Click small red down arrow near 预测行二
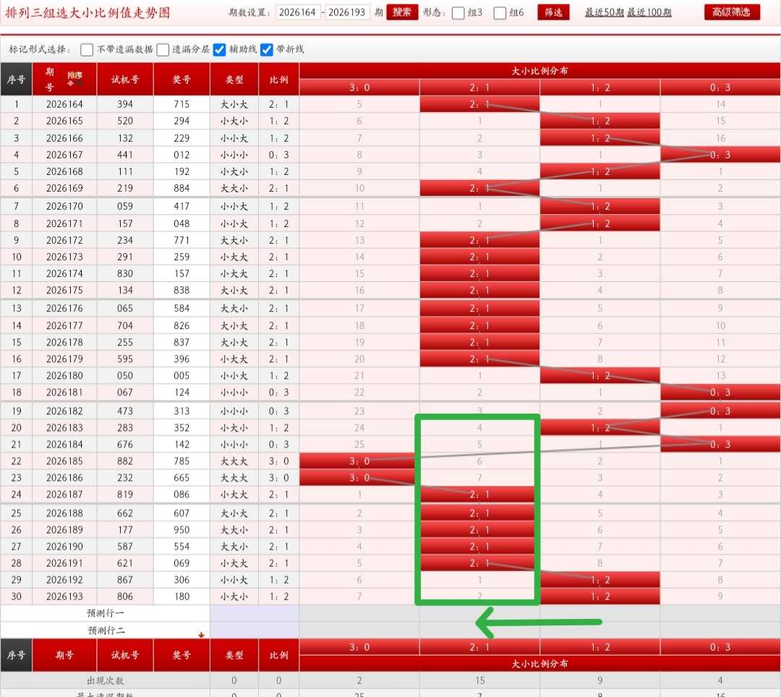This screenshot has height=697, width=781. point(201,635)
